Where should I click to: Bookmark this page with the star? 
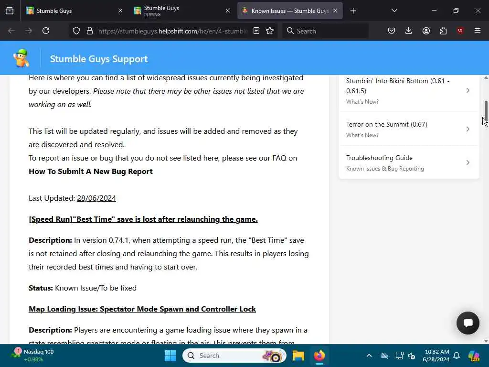point(270,31)
